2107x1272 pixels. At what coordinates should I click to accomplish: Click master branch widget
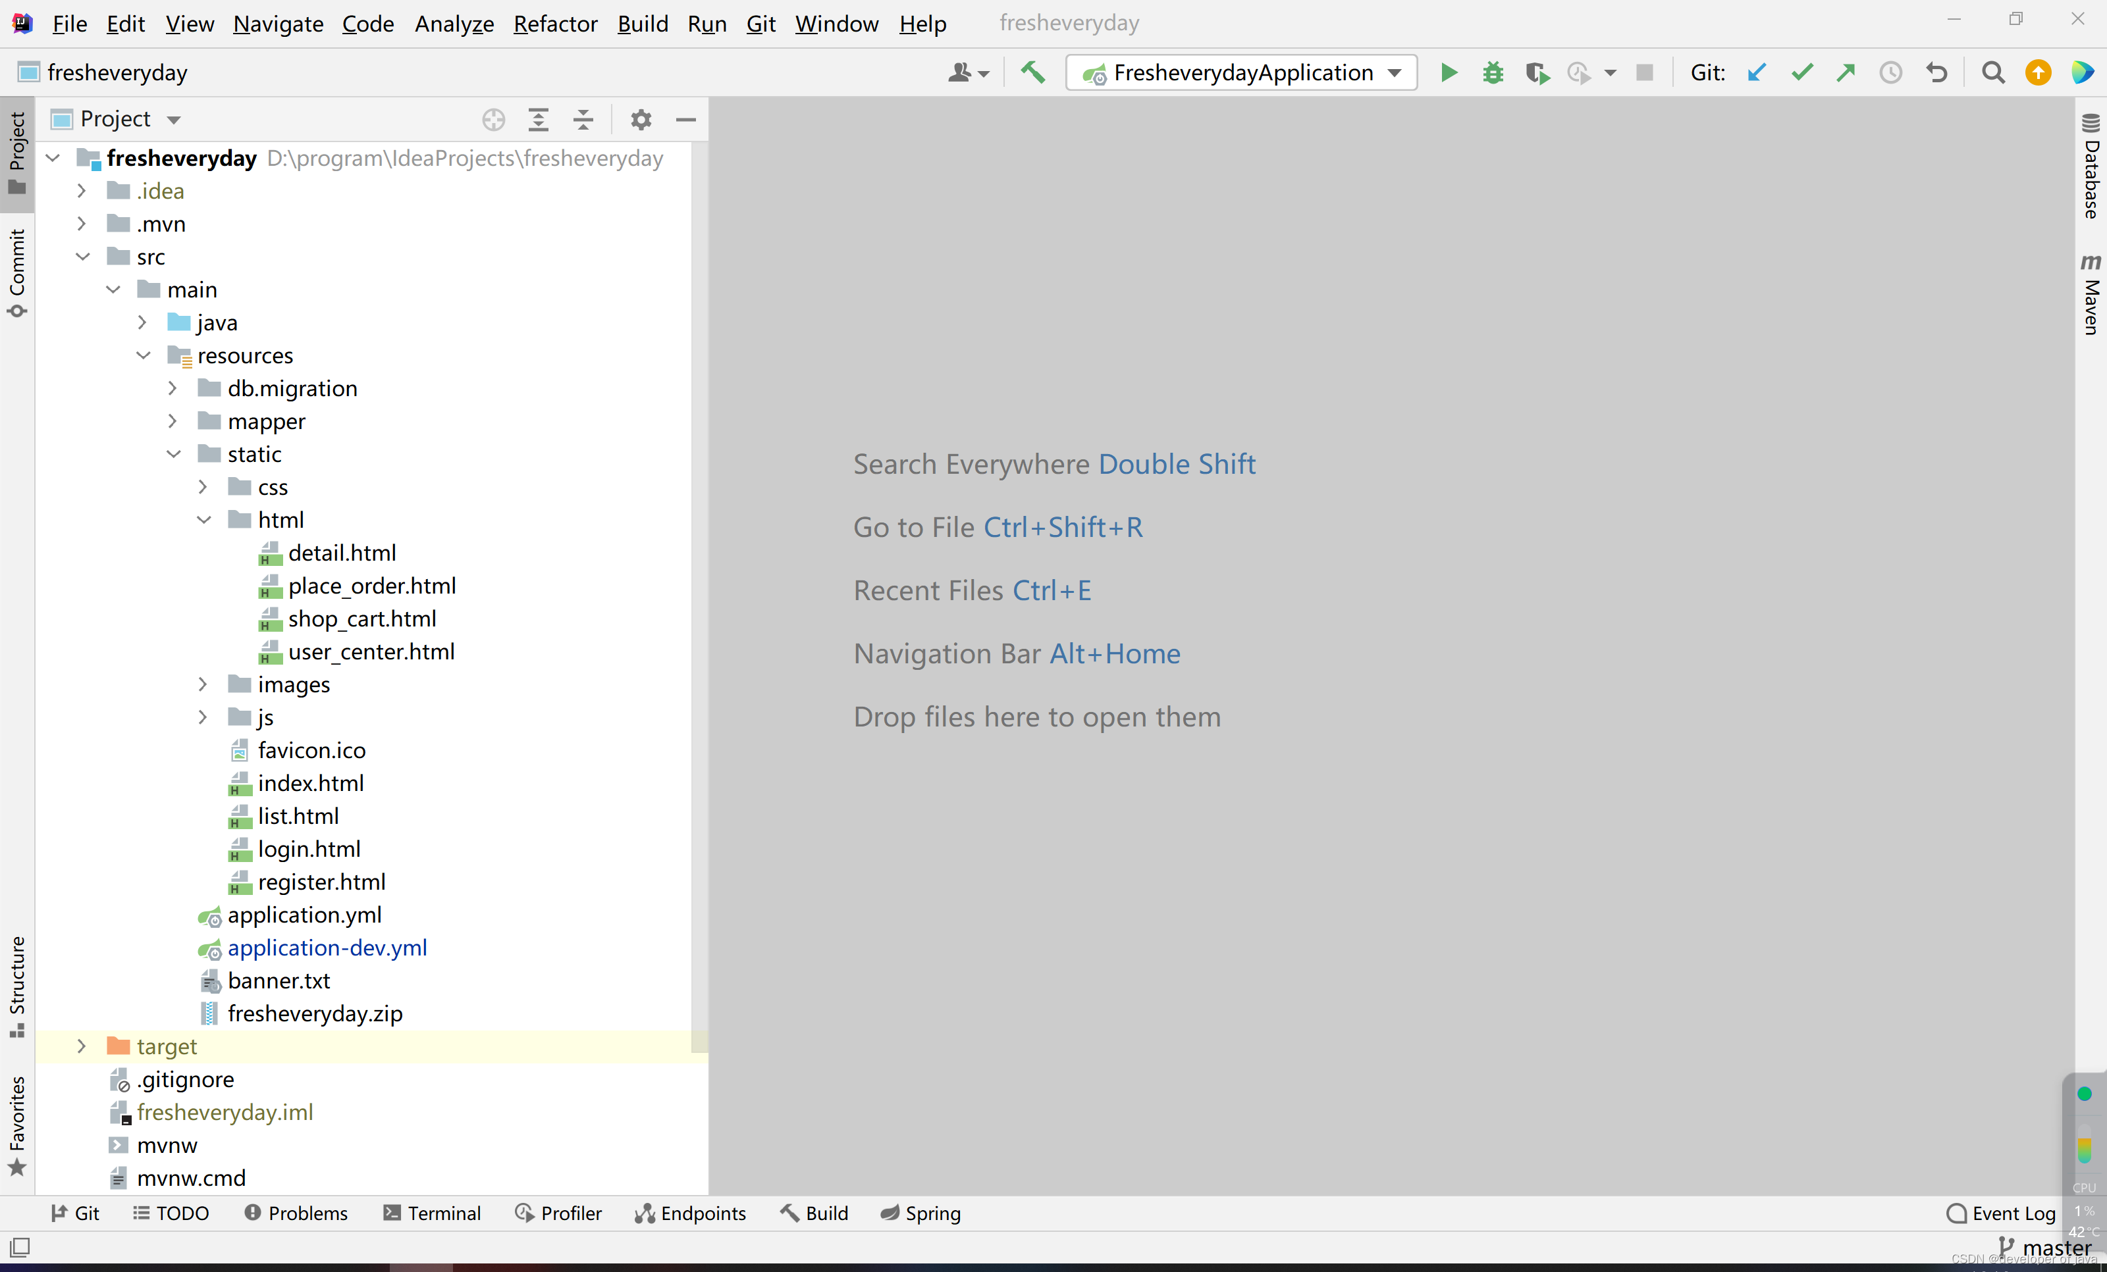point(2045,1248)
